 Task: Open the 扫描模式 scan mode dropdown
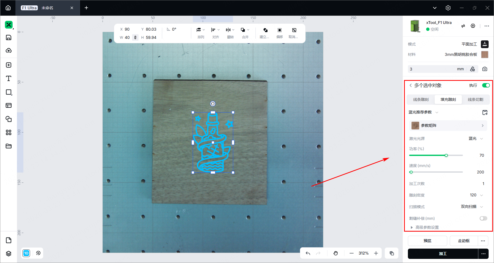(472, 207)
